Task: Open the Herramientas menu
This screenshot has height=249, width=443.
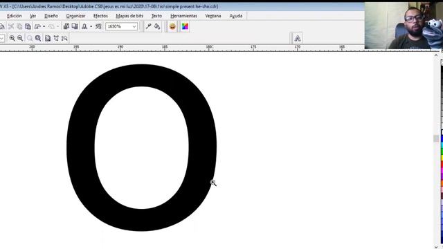Action: 183,16
